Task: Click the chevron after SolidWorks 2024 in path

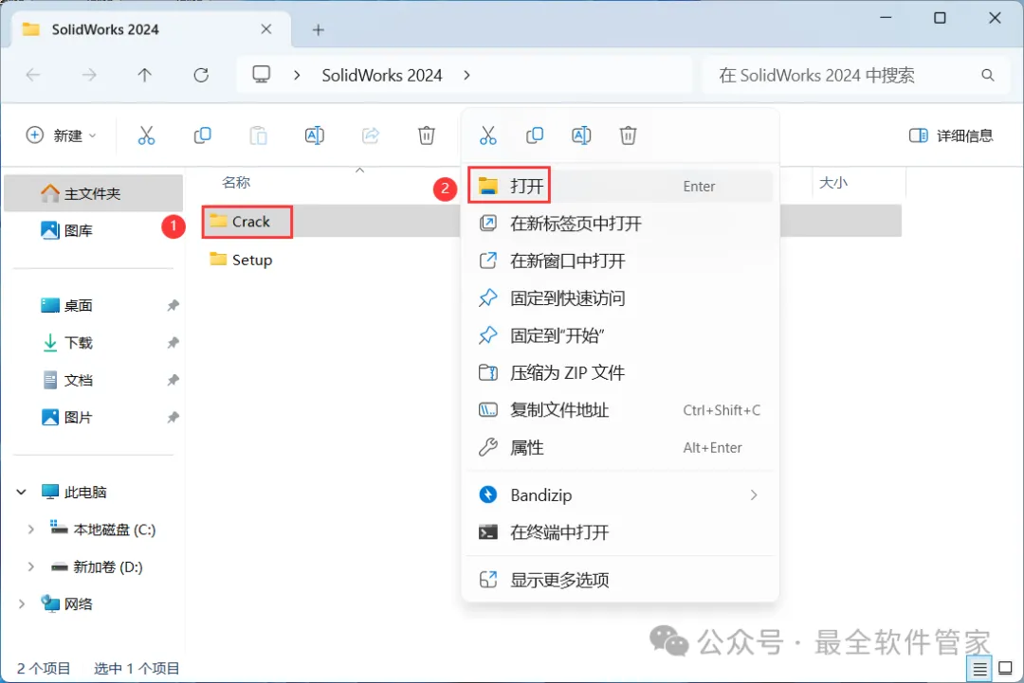Action: 466,75
